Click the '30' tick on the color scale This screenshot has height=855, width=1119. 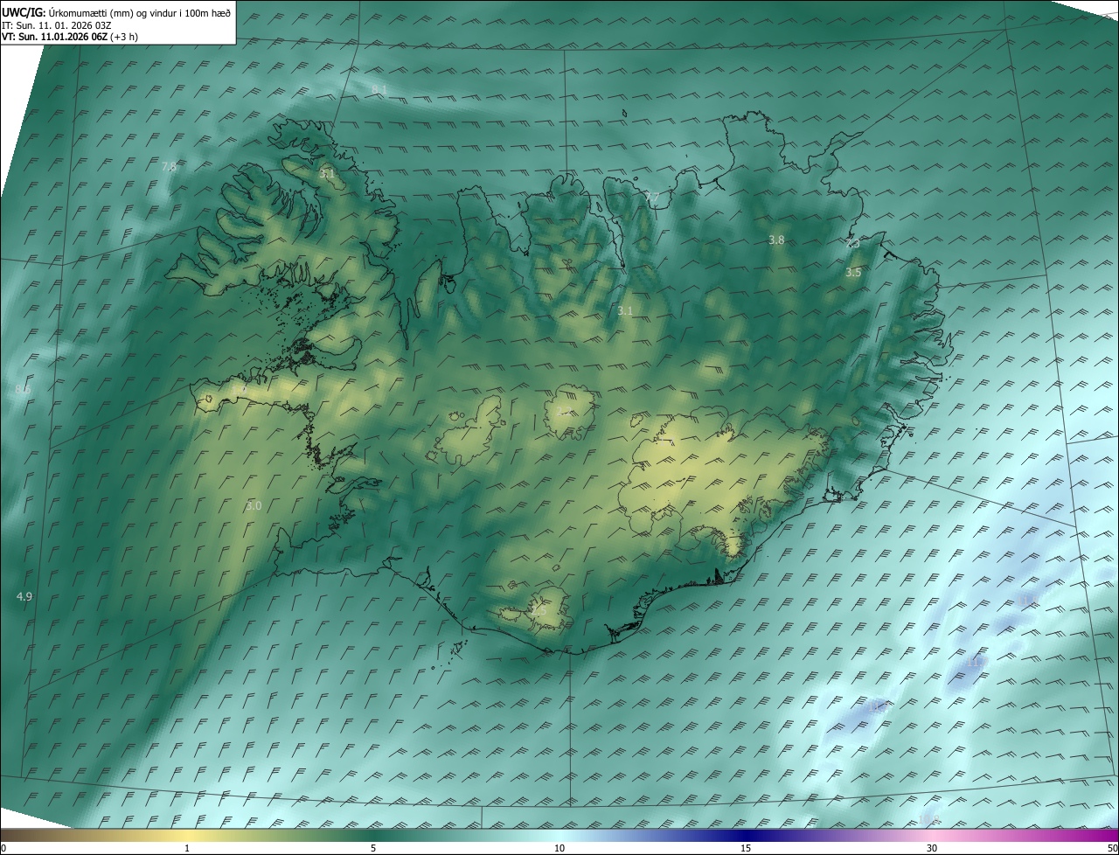pyautogui.click(x=932, y=848)
